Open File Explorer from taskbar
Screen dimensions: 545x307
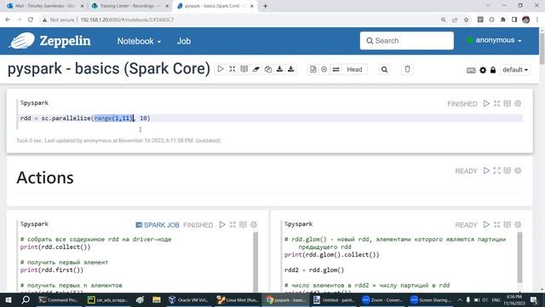(157, 299)
